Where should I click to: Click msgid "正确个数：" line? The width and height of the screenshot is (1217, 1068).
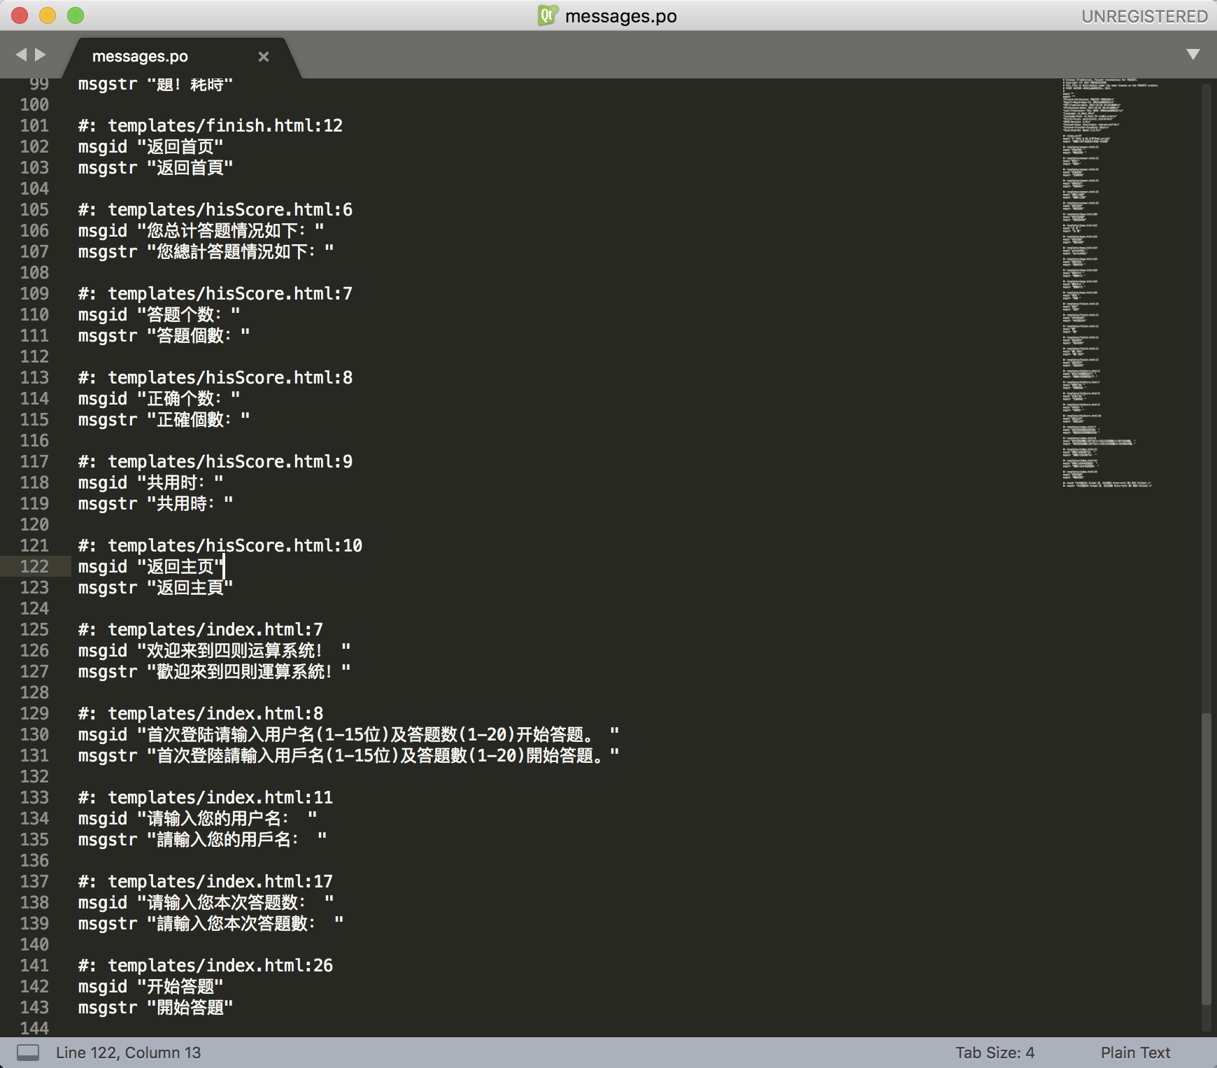click(x=159, y=399)
